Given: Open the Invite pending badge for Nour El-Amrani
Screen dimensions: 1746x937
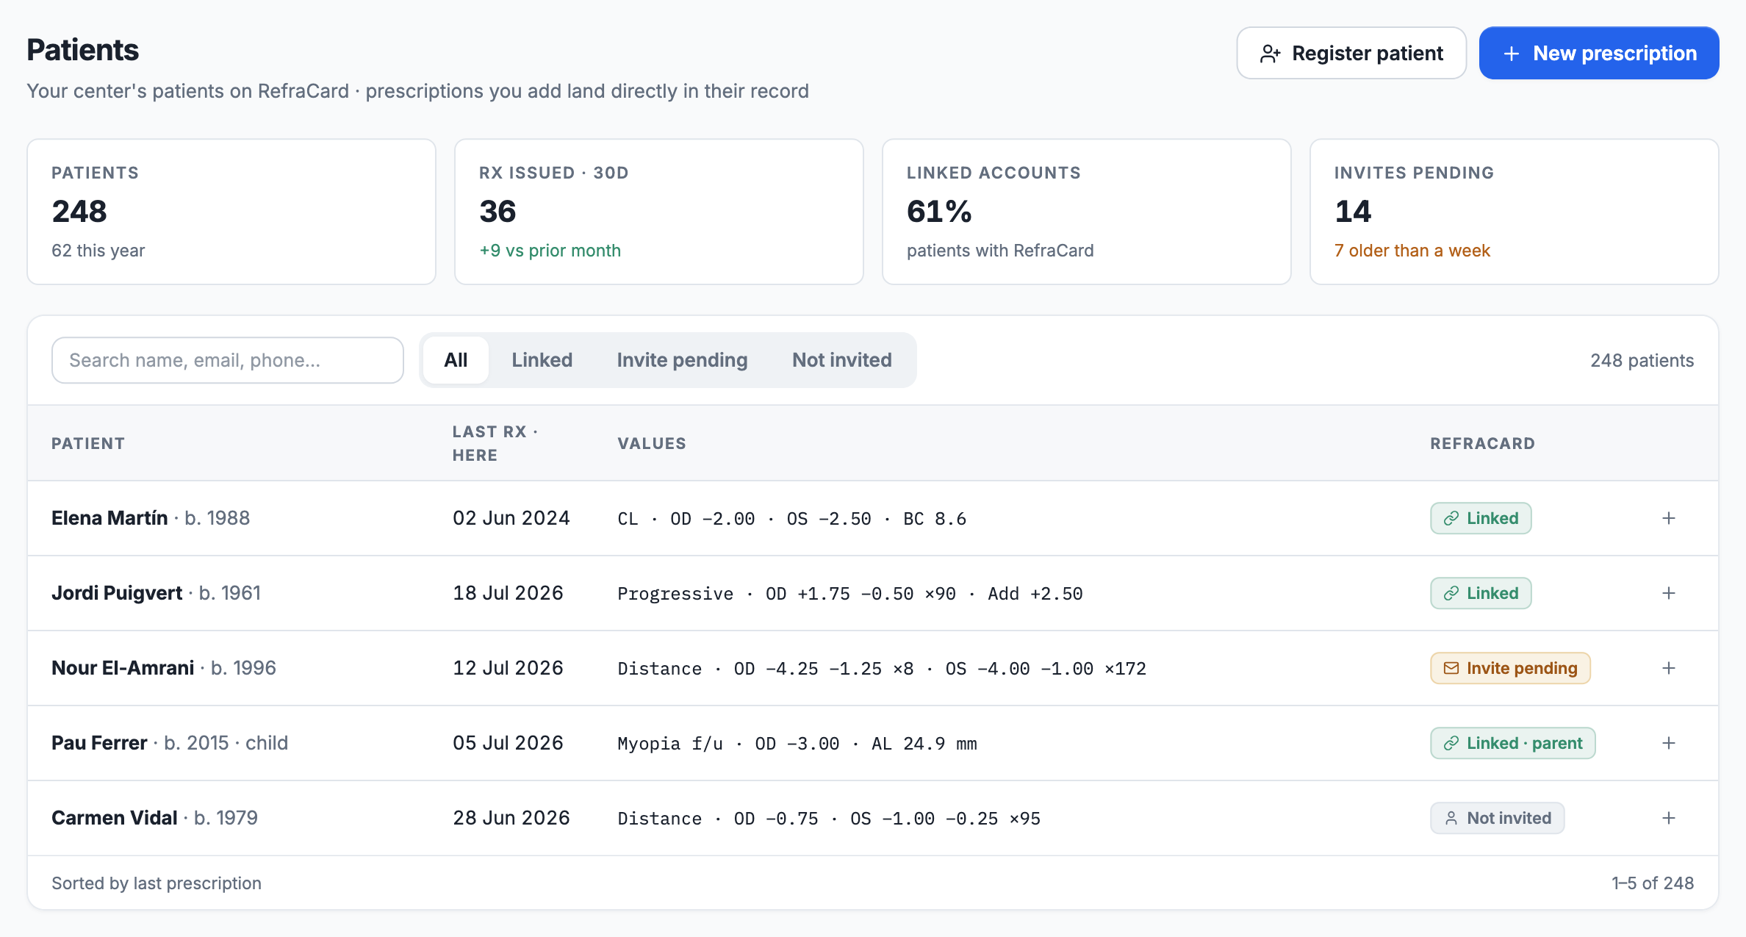Looking at the screenshot, I should point(1510,668).
